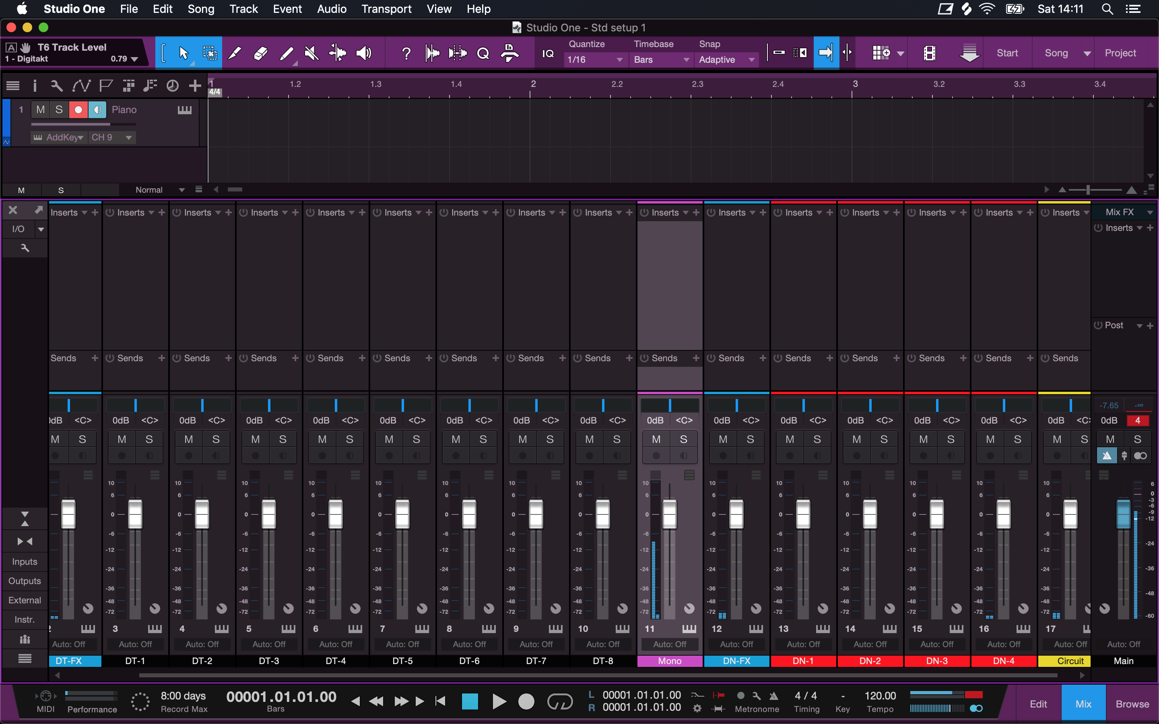Click the Circuit channel name label

click(1064, 661)
